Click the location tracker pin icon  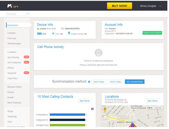click(69, 34)
